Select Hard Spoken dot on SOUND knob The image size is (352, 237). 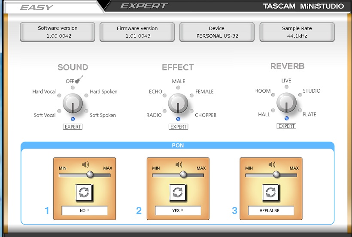point(86,95)
